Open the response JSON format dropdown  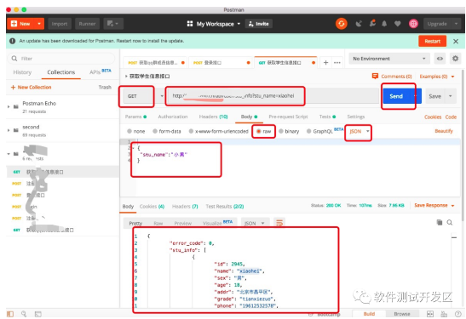[x=255, y=223]
